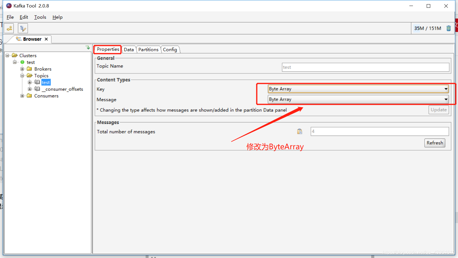Click the Topic Name field
Screen dimensions: 458x258
(366, 67)
